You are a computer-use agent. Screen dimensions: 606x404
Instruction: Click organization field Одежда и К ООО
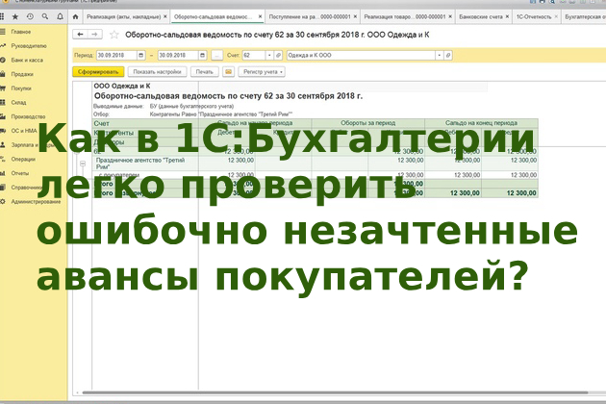point(361,55)
